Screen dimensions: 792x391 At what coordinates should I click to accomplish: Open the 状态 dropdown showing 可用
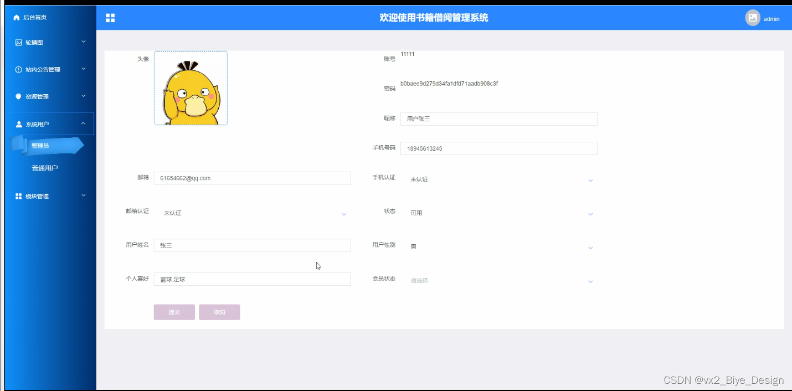click(x=499, y=213)
